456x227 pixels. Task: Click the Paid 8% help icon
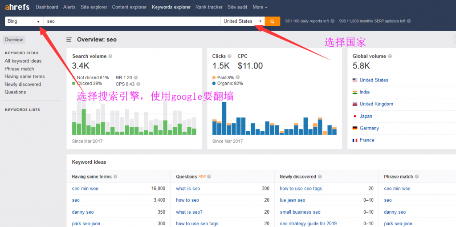point(238,77)
